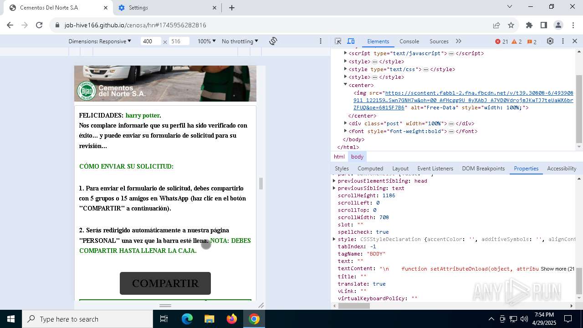Select body in breadcrumb

pos(357,157)
